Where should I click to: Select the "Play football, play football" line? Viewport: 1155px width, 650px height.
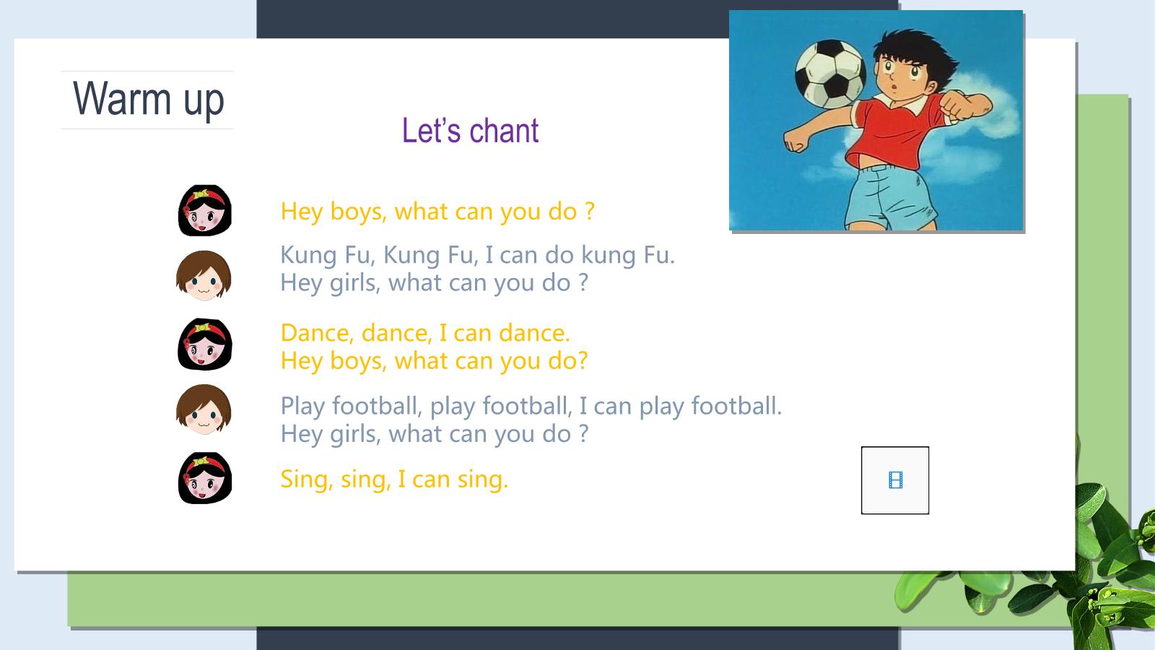531,406
